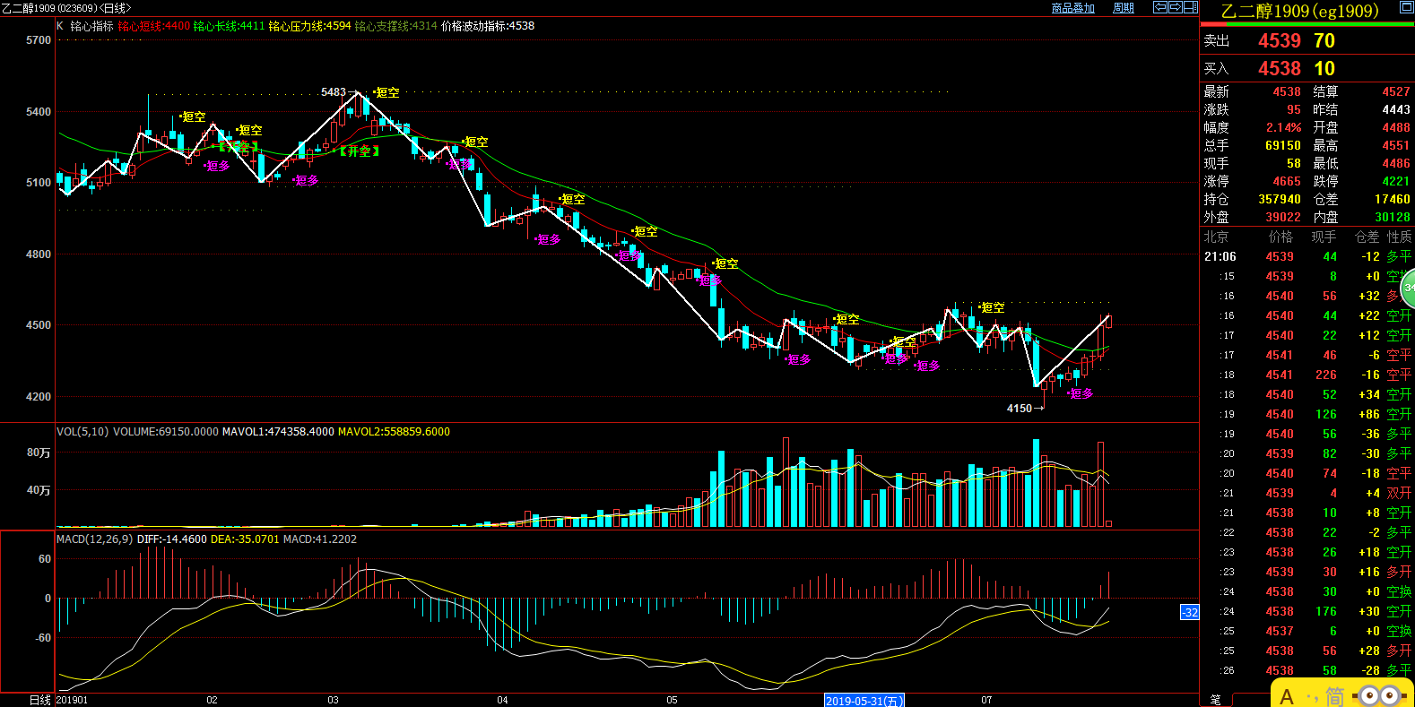
Task: Click the 持仓 value 357940
Action: [1279, 199]
